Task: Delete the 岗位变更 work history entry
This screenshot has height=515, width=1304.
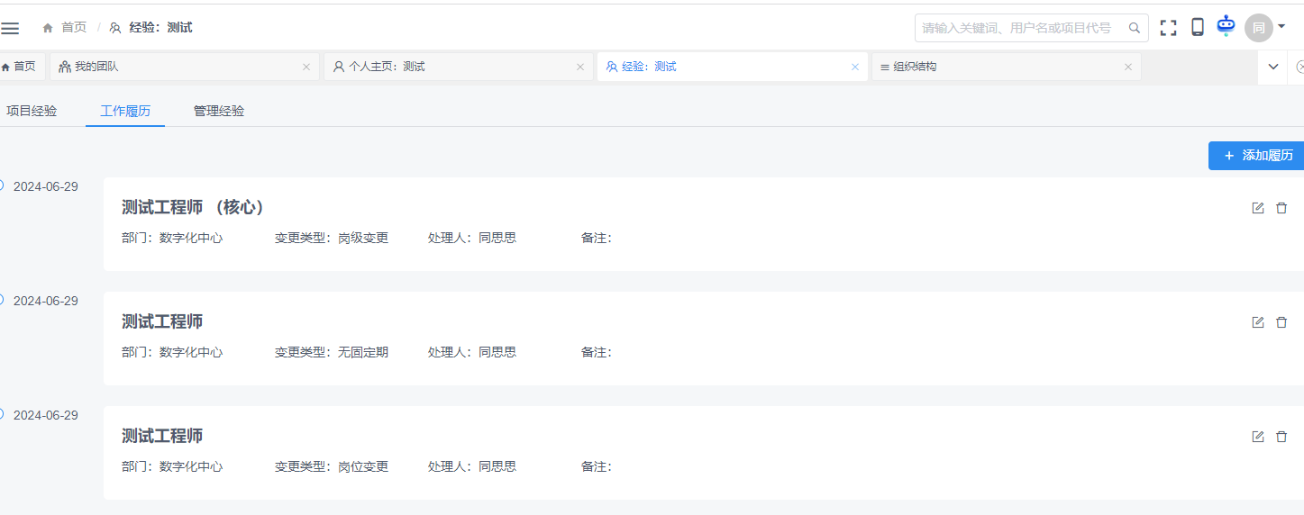Action: pyautogui.click(x=1281, y=437)
